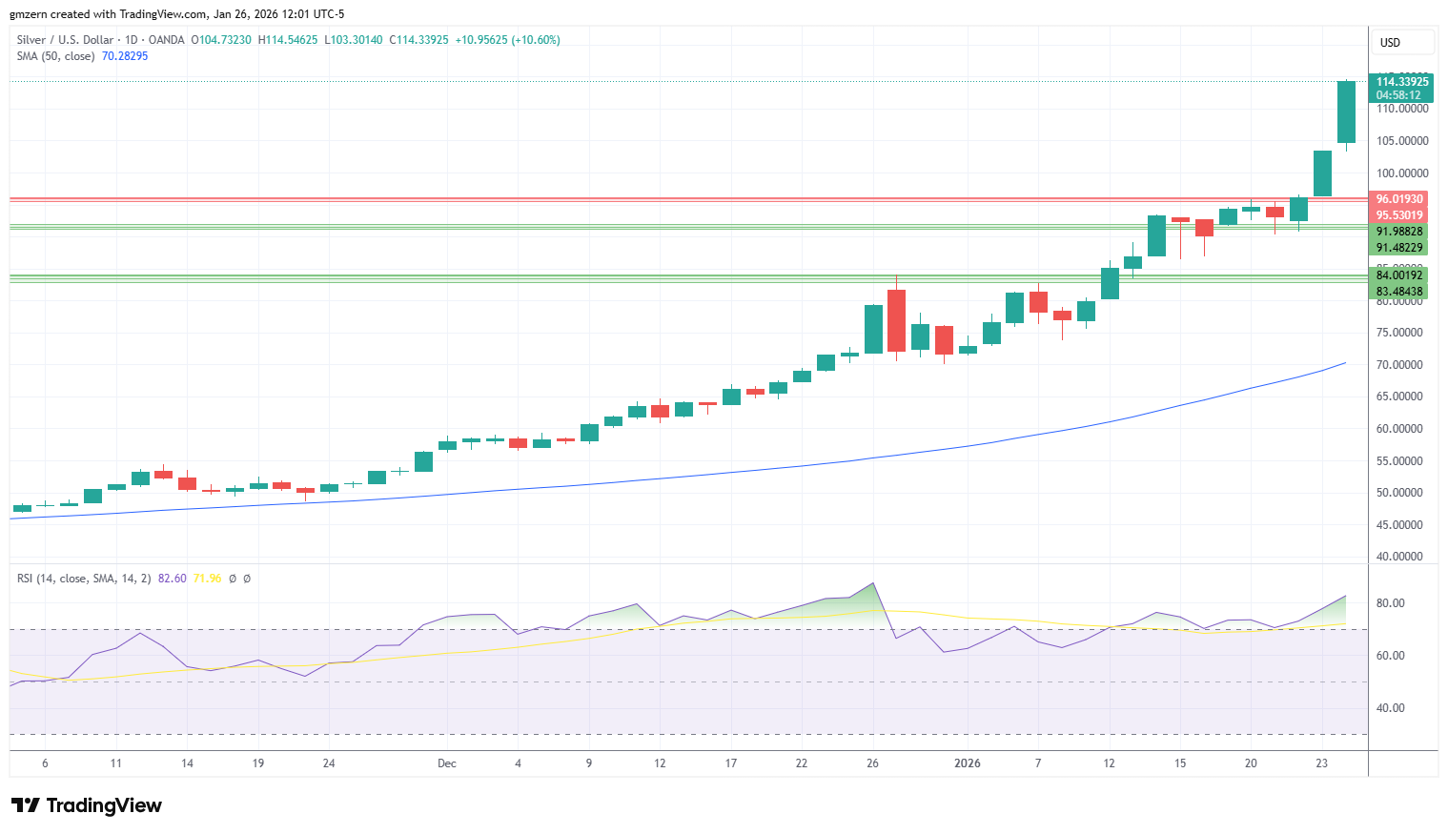
Task: Click the SMA (50, close) indicator legend
Action: tap(55, 56)
